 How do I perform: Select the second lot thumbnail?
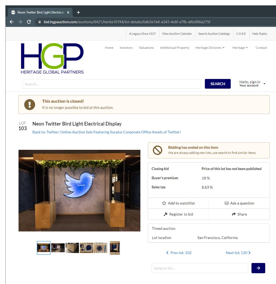coord(58,248)
